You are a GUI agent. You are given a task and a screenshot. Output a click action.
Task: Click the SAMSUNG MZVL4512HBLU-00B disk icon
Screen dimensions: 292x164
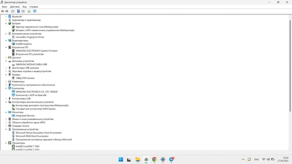tap(13, 64)
